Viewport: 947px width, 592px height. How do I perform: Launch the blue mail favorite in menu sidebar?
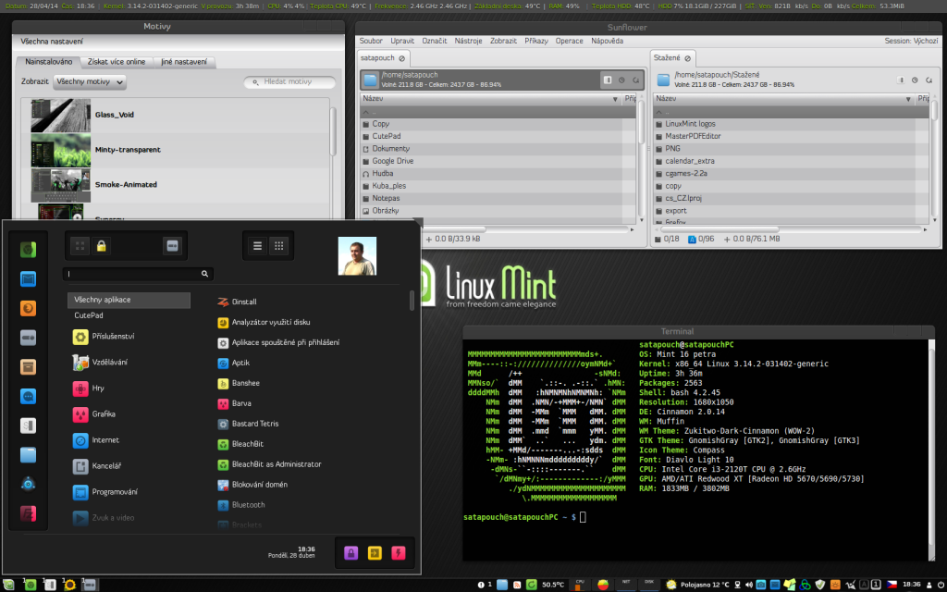point(29,279)
